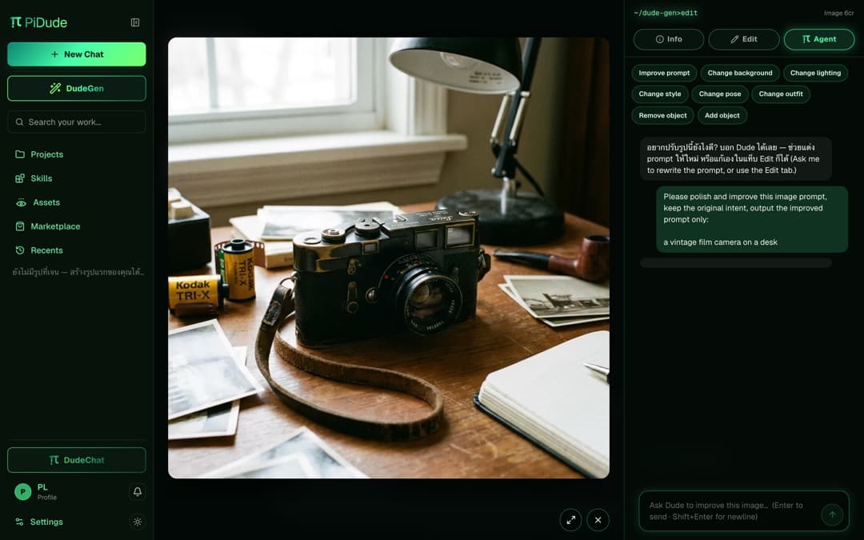The height and width of the screenshot is (540, 864).
Task: Click Improve prompt chip
Action: coord(664,73)
